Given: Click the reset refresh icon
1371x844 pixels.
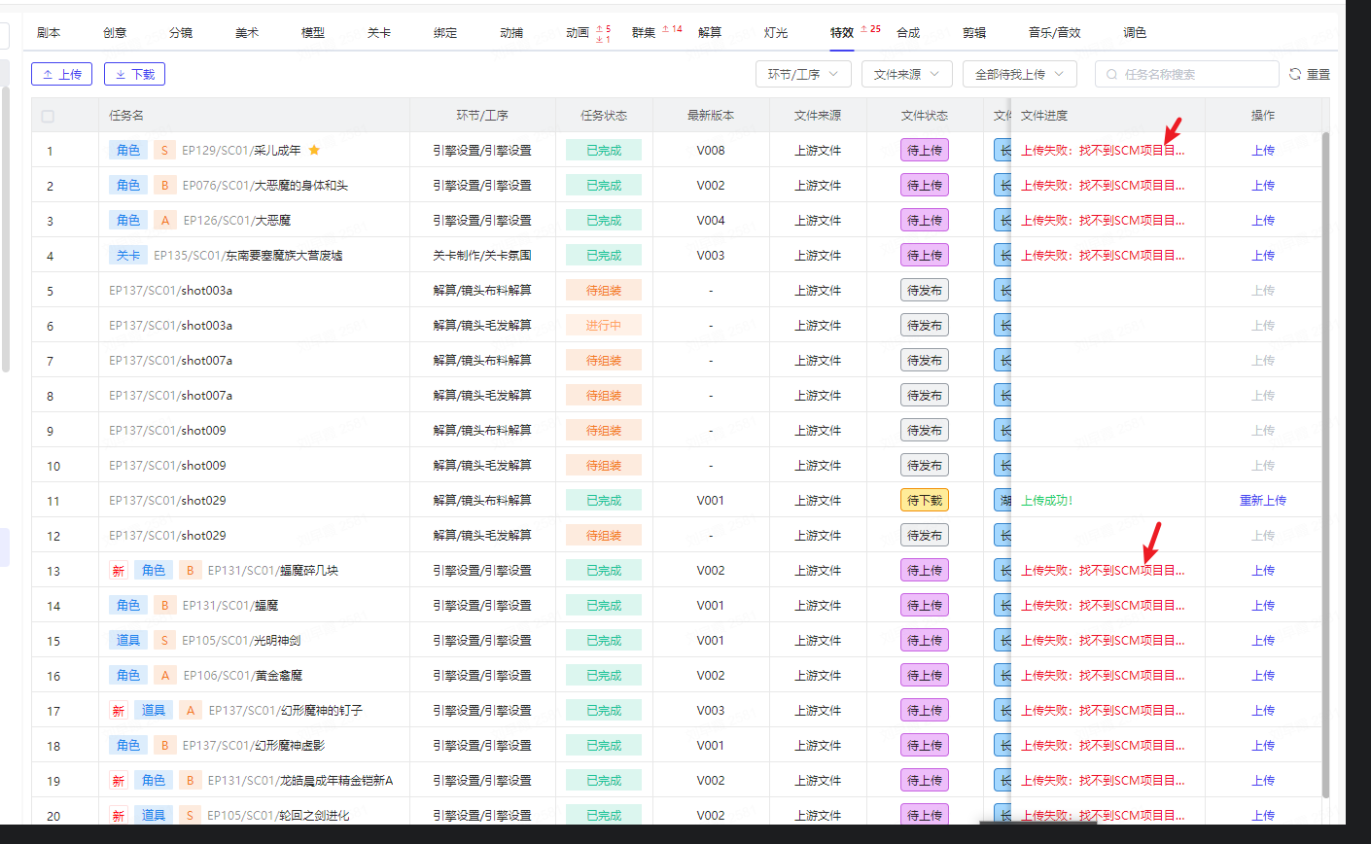Looking at the screenshot, I should [1295, 74].
